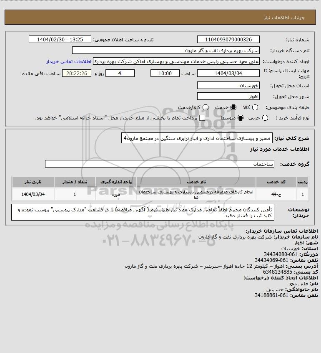This screenshot has height=353, width=321.
Task: Click fax number 34434080-061
Action: click(280, 254)
